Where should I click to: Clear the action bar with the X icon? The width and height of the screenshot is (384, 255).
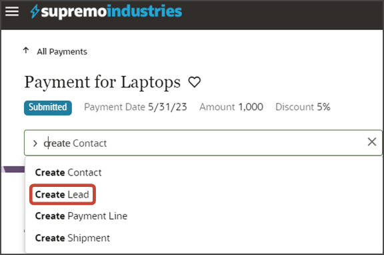click(x=372, y=142)
